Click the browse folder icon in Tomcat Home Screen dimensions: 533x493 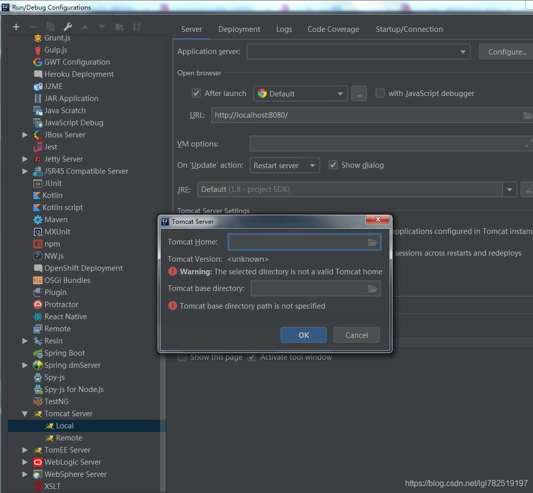(372, 242)
